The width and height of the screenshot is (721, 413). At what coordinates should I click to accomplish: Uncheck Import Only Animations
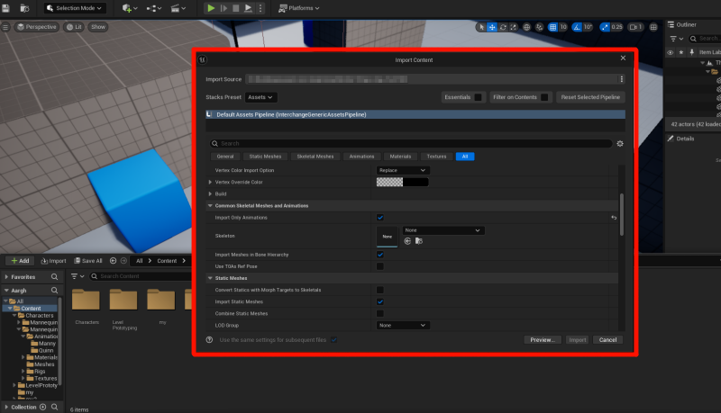[380, 218]
